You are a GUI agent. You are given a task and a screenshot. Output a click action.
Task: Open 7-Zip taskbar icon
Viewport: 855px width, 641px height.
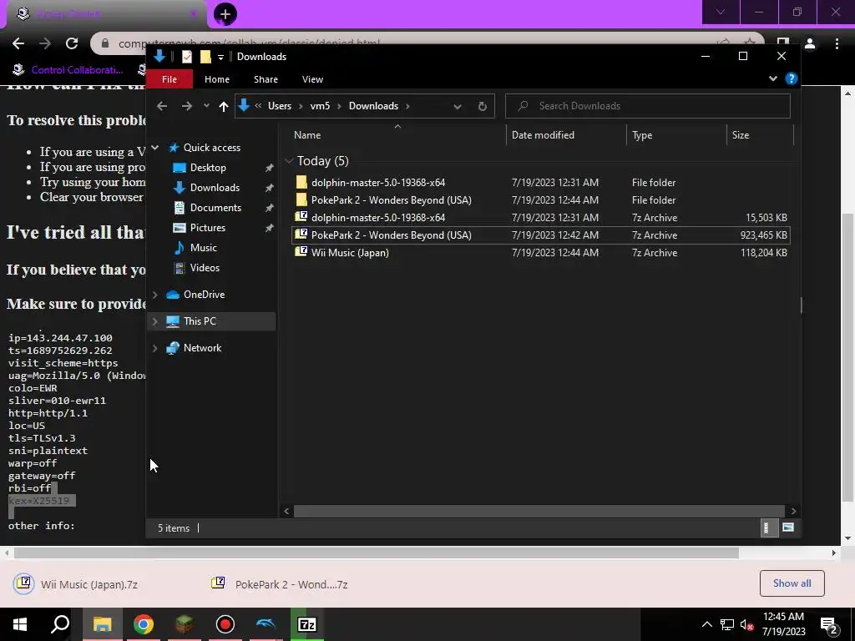click(306, 624)
